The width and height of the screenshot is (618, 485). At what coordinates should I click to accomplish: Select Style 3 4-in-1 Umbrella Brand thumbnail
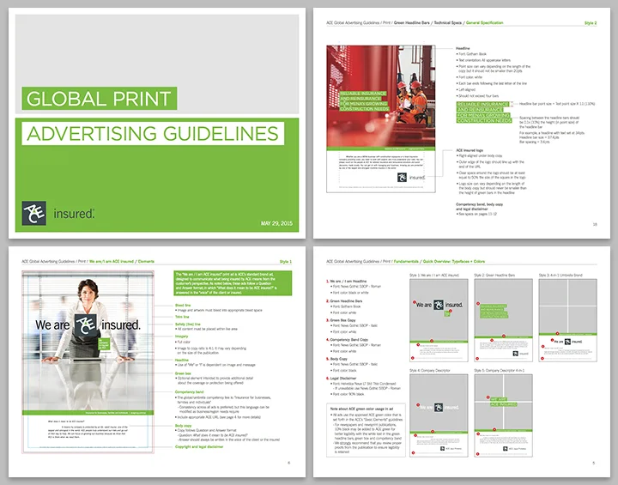568,320
